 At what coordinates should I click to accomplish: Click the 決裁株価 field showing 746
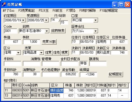coord(119,52)
